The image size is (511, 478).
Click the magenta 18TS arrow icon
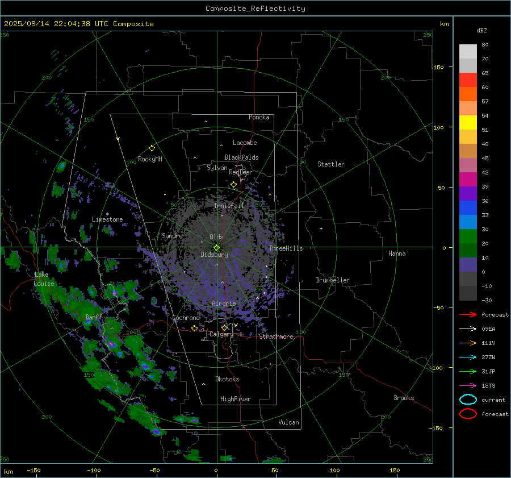[468, 386]
